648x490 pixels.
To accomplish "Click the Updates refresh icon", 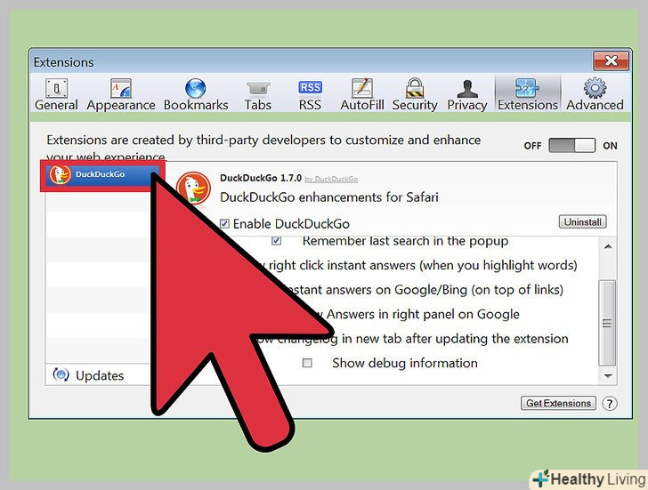I will point(61,374).
